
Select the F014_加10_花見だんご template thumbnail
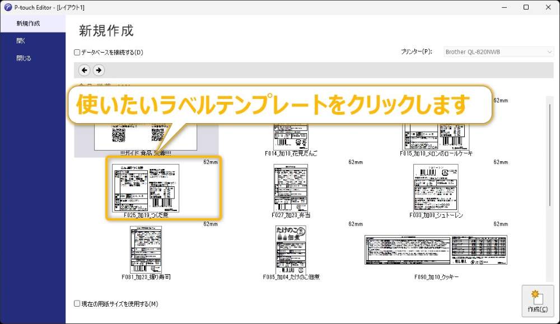point(291,137)
